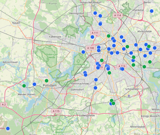The width and height of the screenshot is (160, 135).
Task: Click the A 2 motorway shield
Action: coord(4,105)
